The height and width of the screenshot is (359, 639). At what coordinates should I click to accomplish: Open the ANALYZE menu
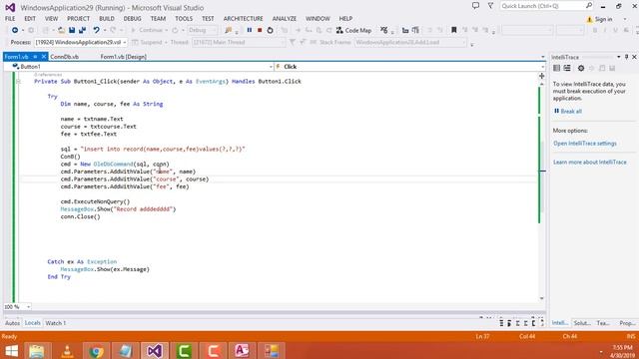(284, 18)
